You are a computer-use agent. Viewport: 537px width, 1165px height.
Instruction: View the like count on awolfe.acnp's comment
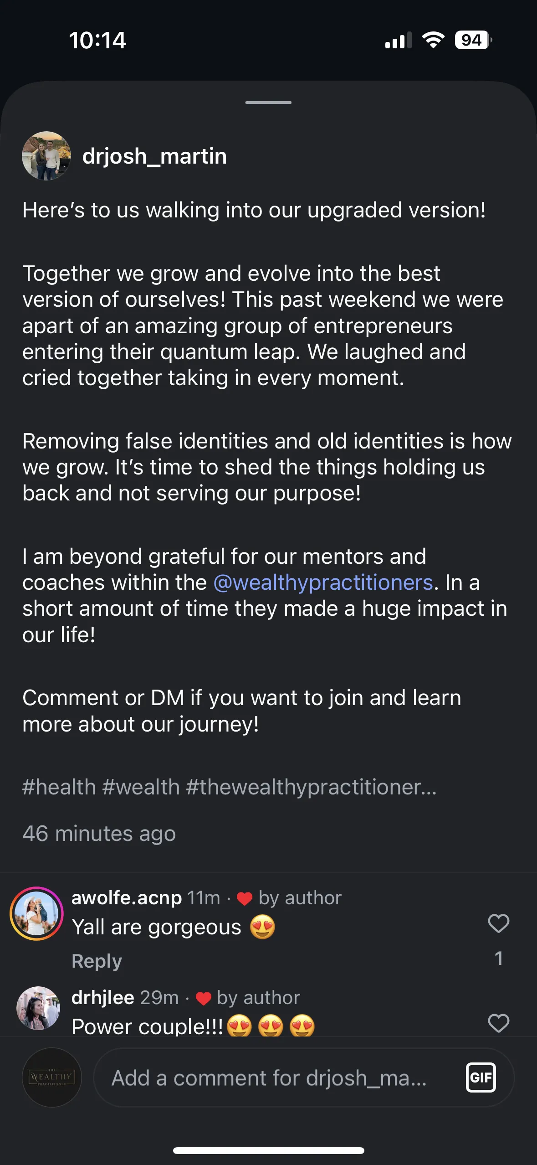[499, 958]
